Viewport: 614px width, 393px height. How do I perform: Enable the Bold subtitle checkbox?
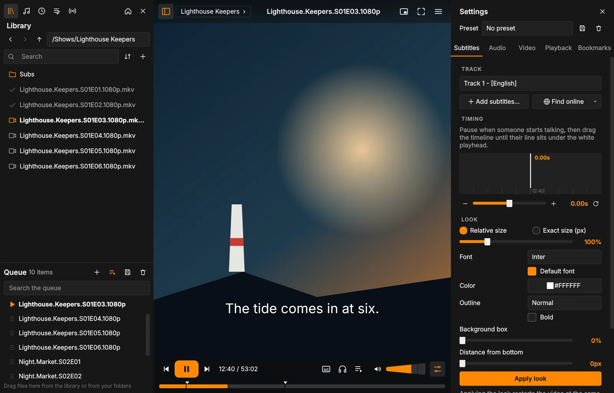coord(532,317)
